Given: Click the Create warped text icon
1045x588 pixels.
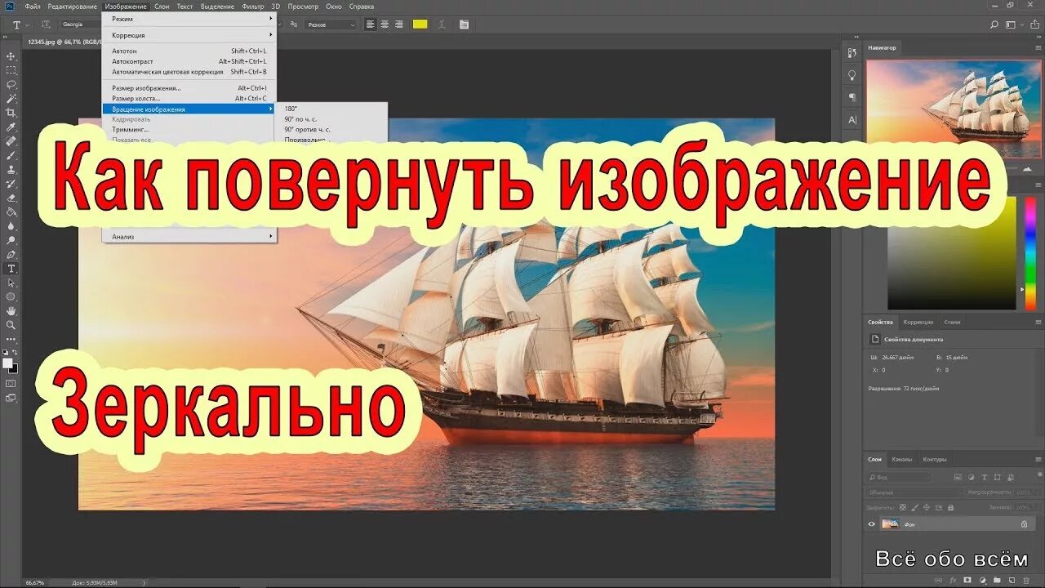Looking at the screenshot, I should (x=443, y=24).
